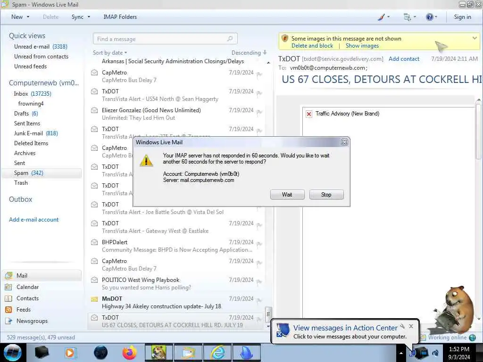The width and height of the screenshot is (483, 362).
Task: Flag the BHPDalert message
Action: [259, 244]
